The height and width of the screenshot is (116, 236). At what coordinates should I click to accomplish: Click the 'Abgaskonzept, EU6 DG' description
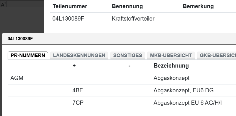point(183,90)
